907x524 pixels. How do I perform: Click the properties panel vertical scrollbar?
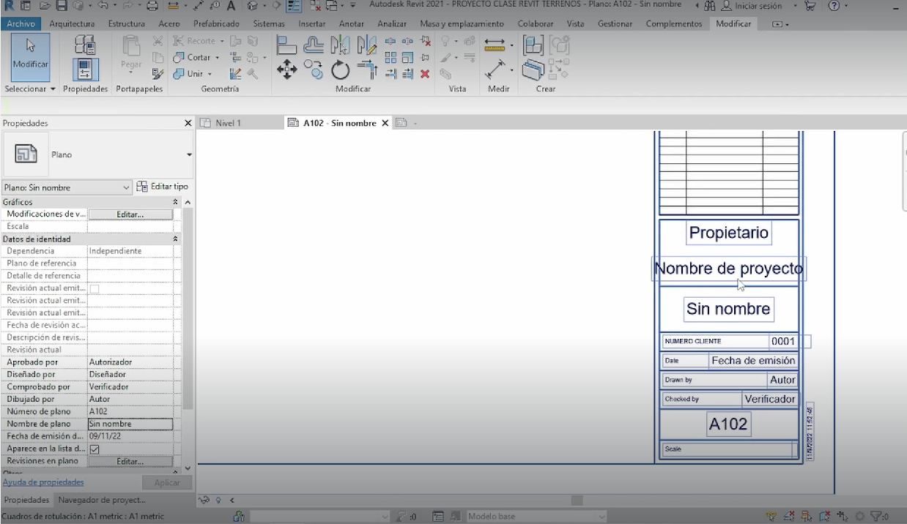point(188,307)
